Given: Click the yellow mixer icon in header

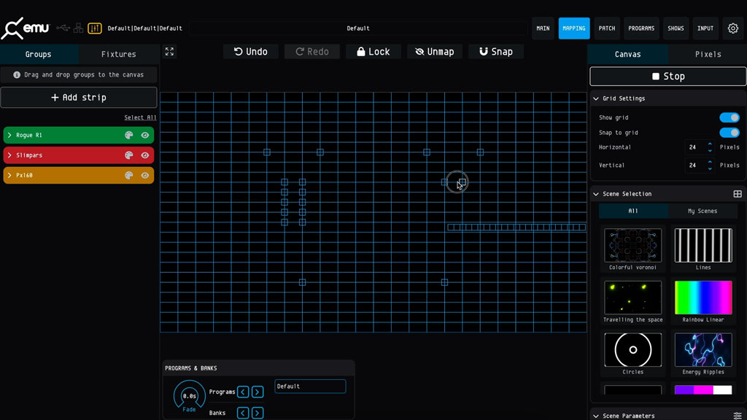Looking at the screenshot, I should point(95,28).
